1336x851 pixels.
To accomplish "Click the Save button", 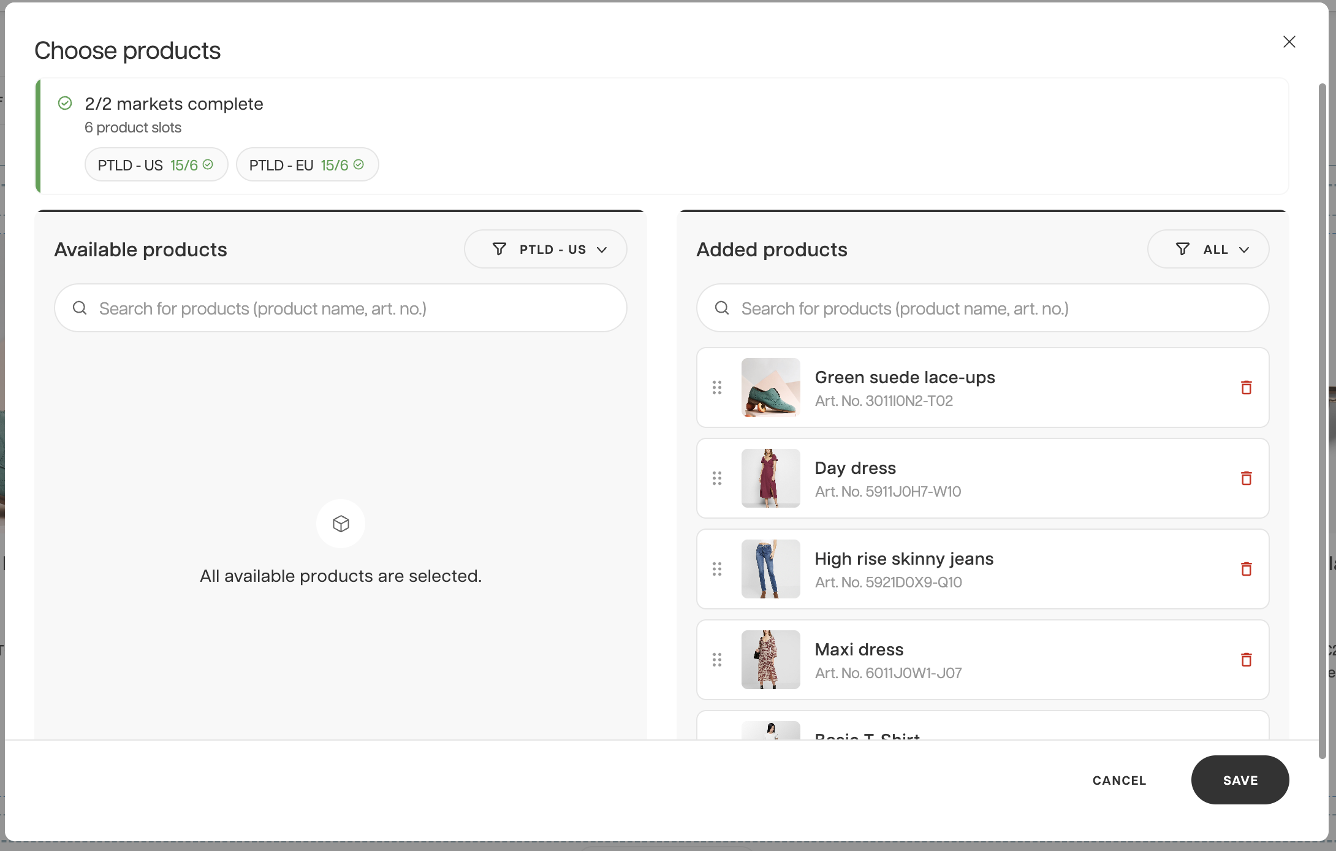I will coord(1240,780).
